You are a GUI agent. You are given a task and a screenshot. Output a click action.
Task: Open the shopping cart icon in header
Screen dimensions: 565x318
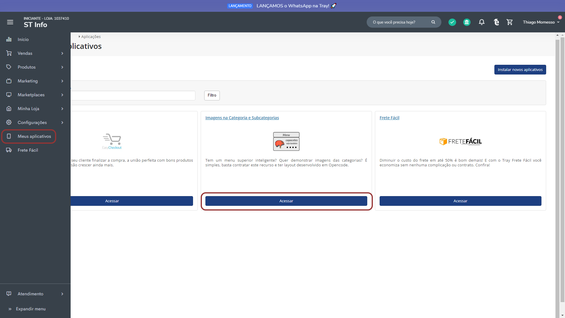click(510, 22)
